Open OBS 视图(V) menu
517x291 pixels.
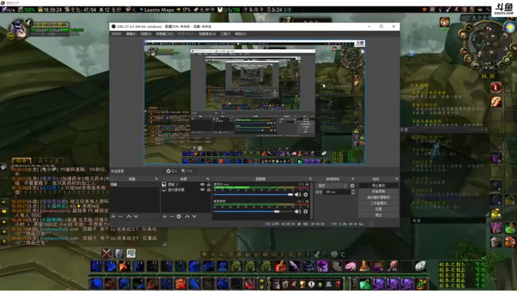tap(146, 34)
